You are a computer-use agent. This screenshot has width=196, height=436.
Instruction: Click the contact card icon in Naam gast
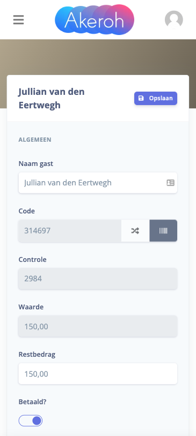pyautogui.click(x=171, y=183)
